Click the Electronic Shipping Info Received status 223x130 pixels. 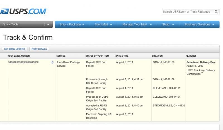(x=99, y=116)
